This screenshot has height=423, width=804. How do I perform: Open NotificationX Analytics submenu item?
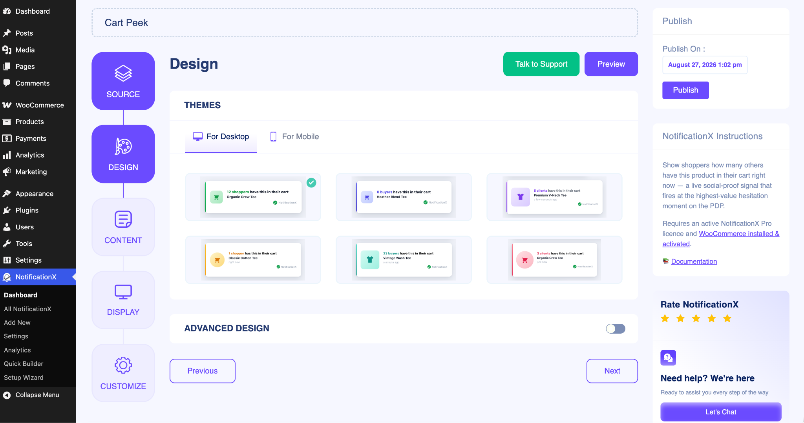17,350
